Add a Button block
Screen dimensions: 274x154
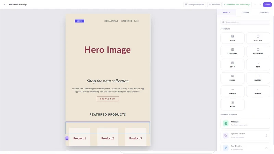click(258, 78)
